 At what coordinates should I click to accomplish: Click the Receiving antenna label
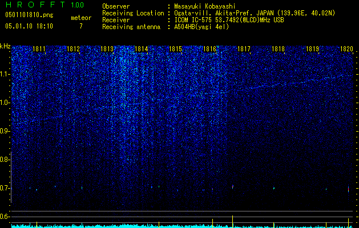[x=131, y=27]
